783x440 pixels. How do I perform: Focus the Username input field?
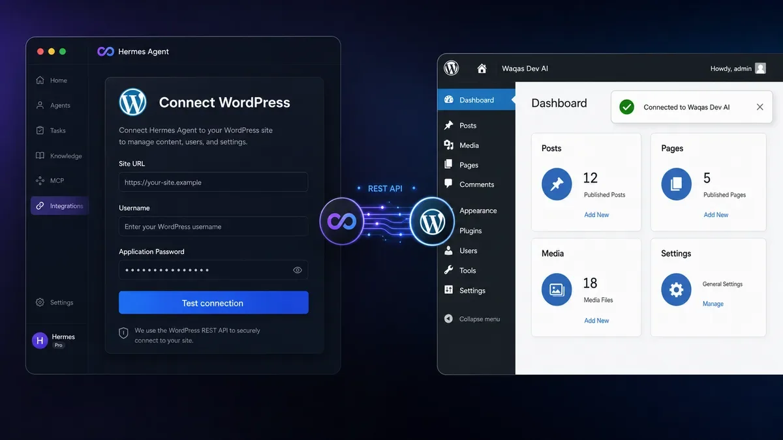(x=213, y=227)
